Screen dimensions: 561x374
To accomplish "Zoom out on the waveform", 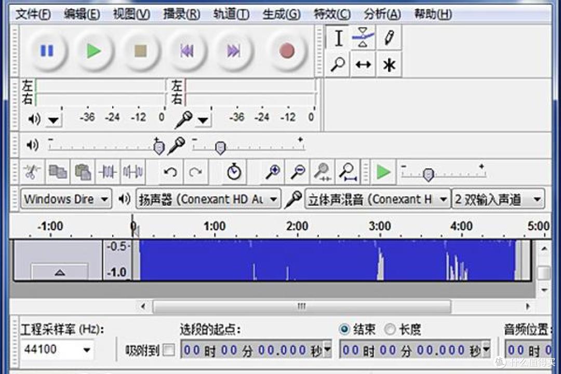I will (x=298, y=172).
